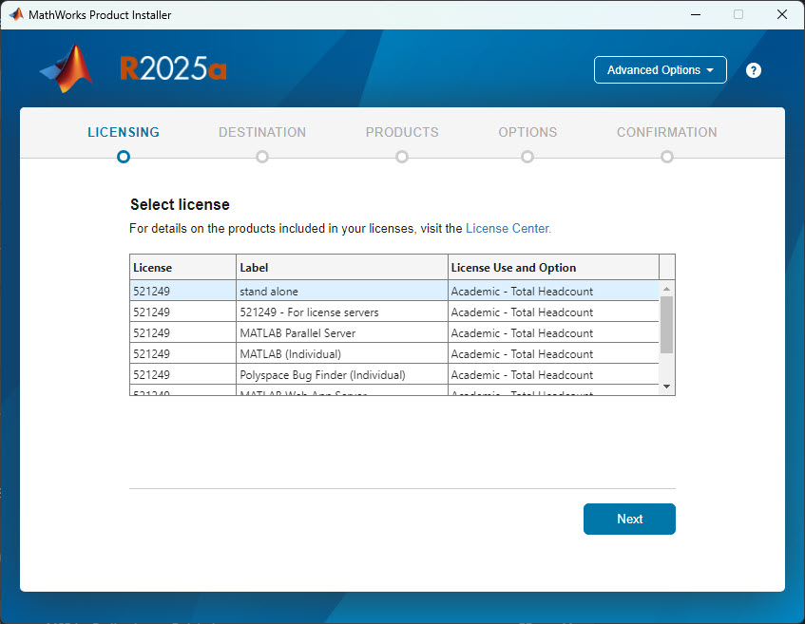Click the license table vertical scrollbar thumb
Image resolution: width=805 pixels, height=624 pixels.
coord(666,325)
